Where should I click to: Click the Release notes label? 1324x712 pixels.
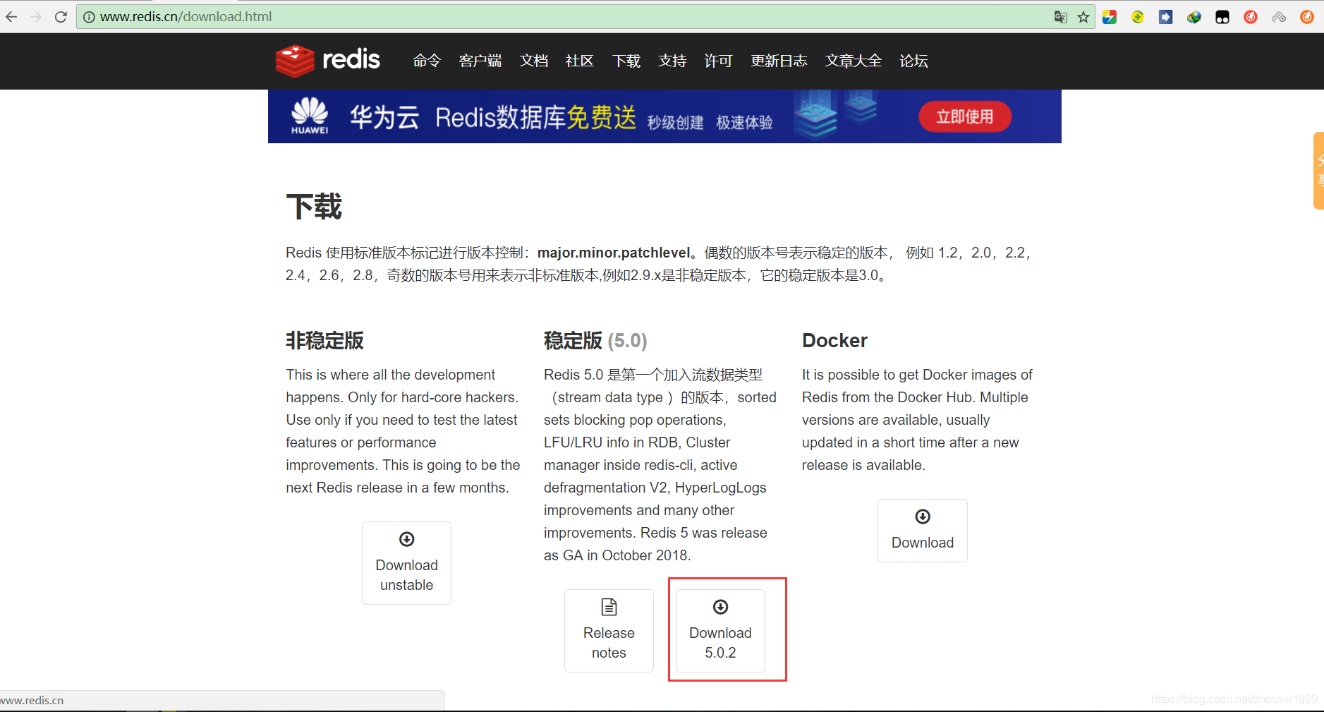tap(609, 643)
